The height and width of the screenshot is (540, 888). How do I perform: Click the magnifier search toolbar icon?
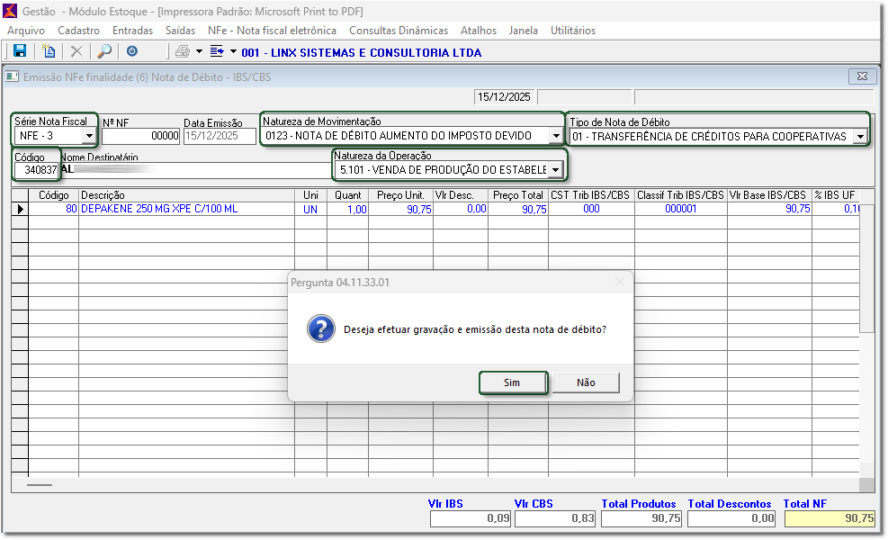click(104, 51)
